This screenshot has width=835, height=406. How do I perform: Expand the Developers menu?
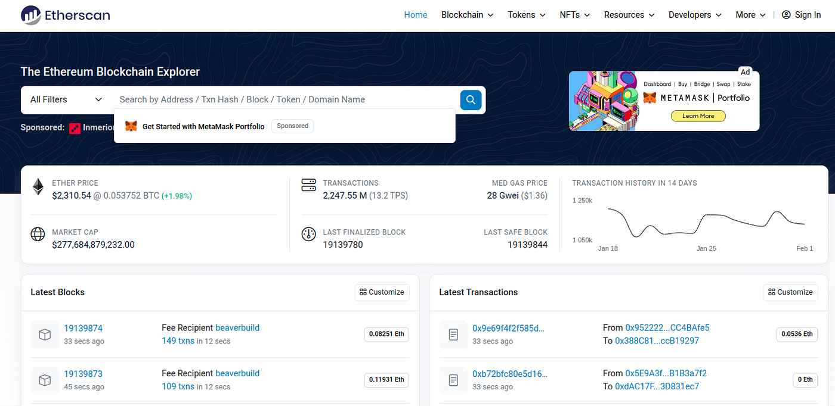click(x=695, y=15)
